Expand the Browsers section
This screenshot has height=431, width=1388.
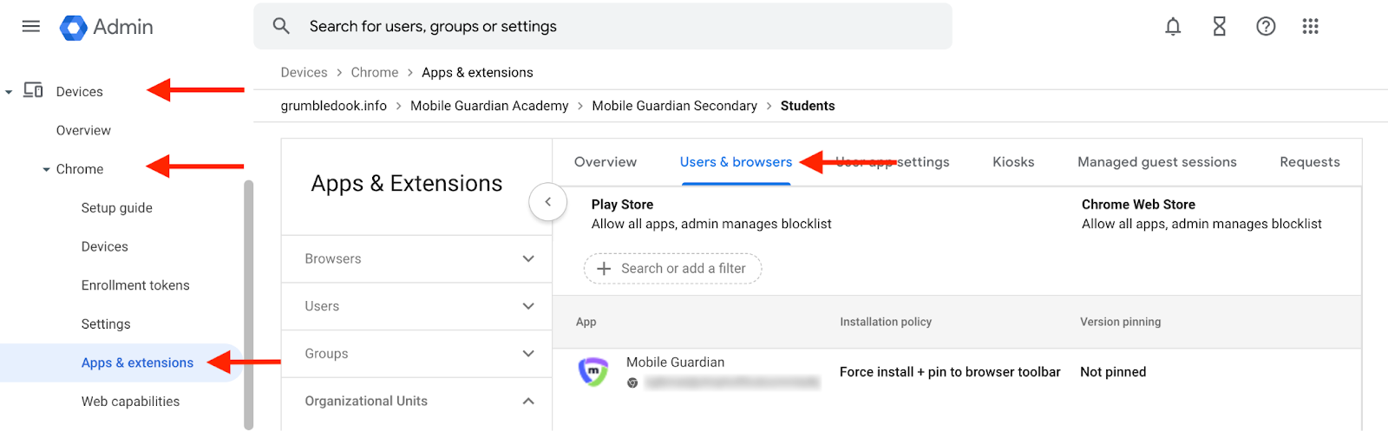528,258
